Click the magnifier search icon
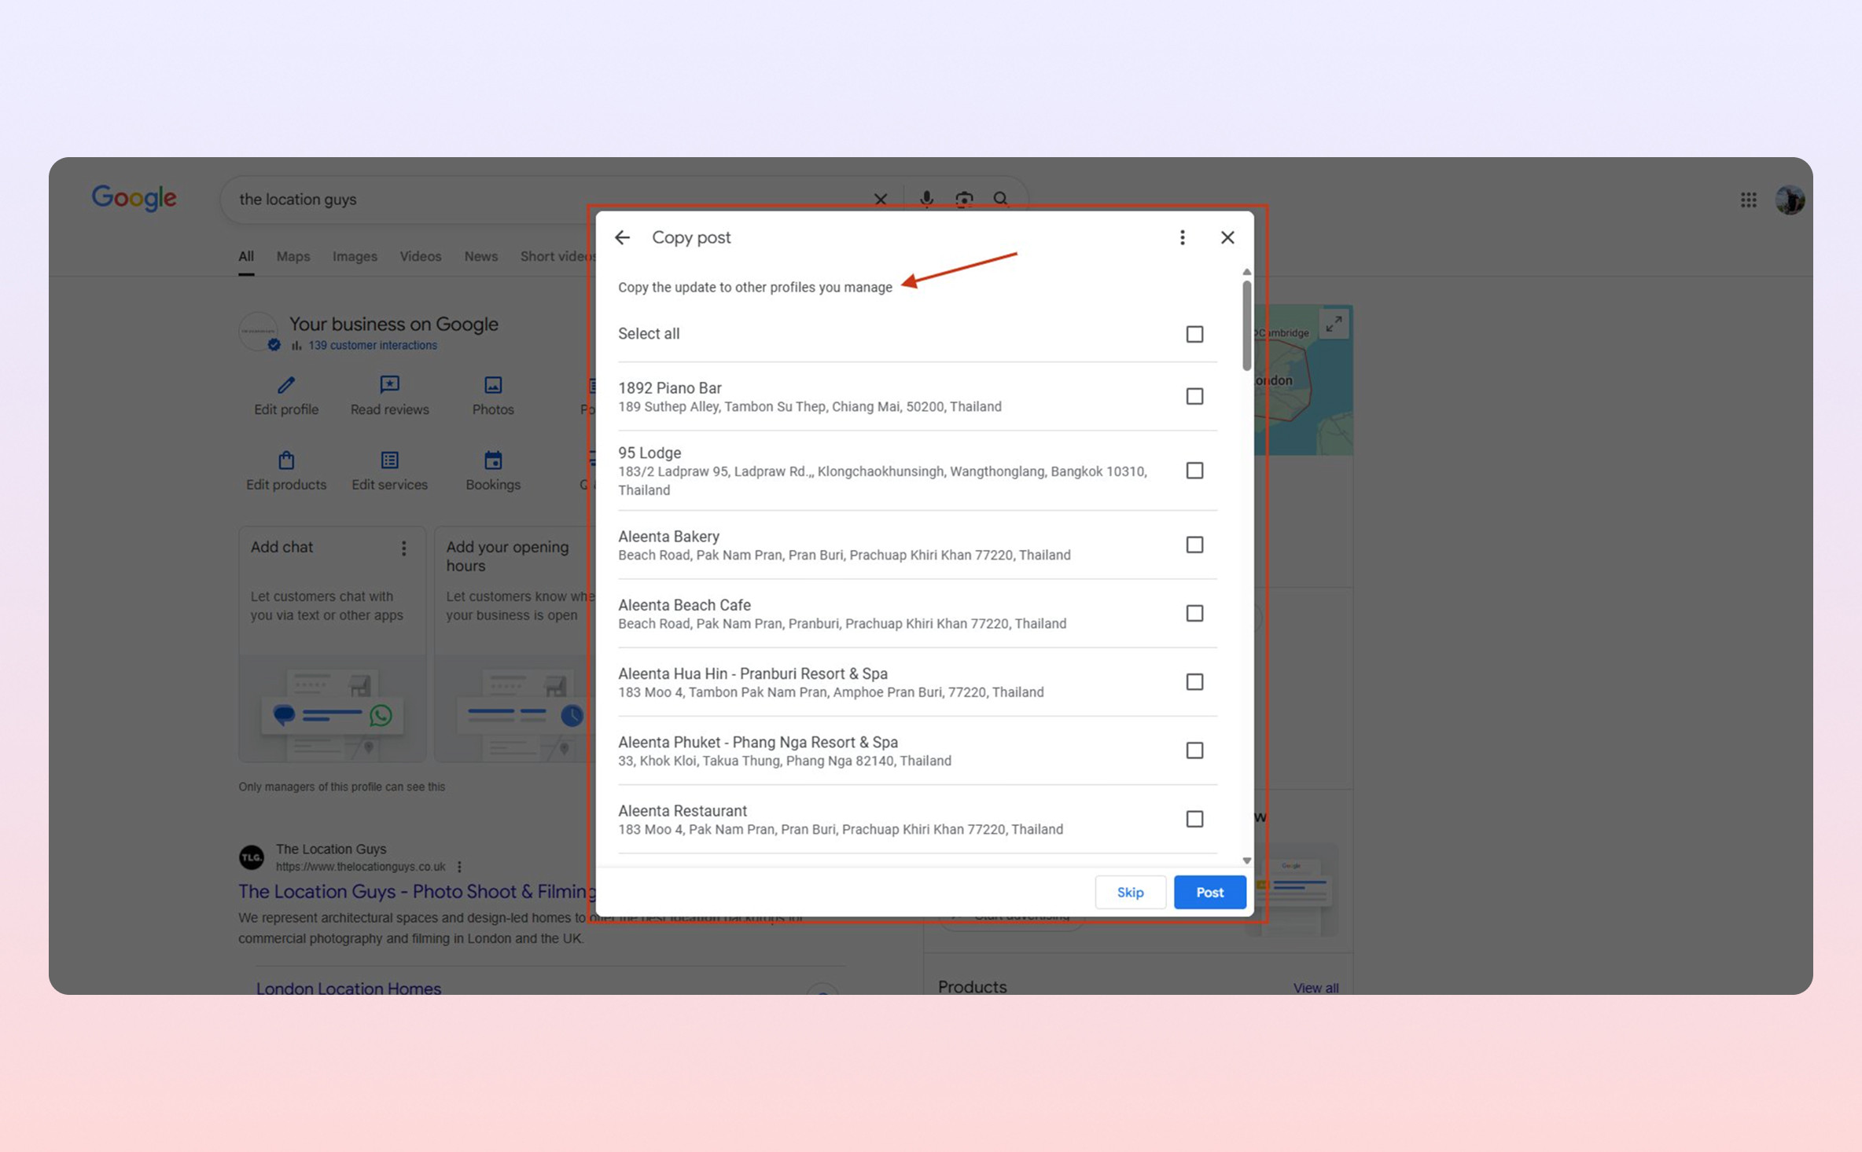Screen dimensions: 1862x1152 click(1000, 200)
